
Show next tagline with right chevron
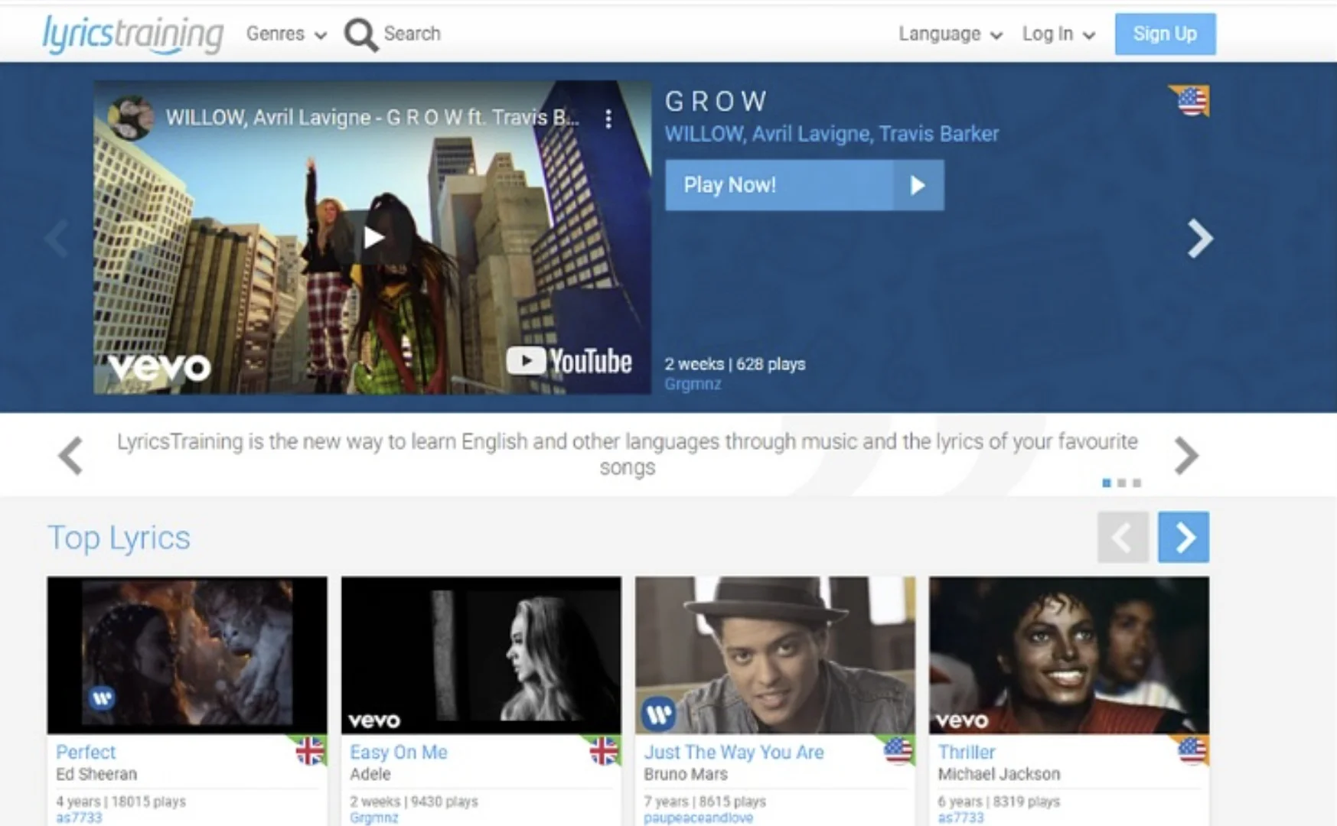1185,456
